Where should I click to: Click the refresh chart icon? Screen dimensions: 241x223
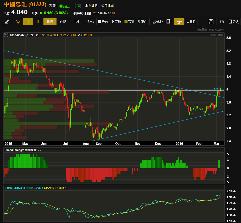pyautogui.click(x=222, y=22)
